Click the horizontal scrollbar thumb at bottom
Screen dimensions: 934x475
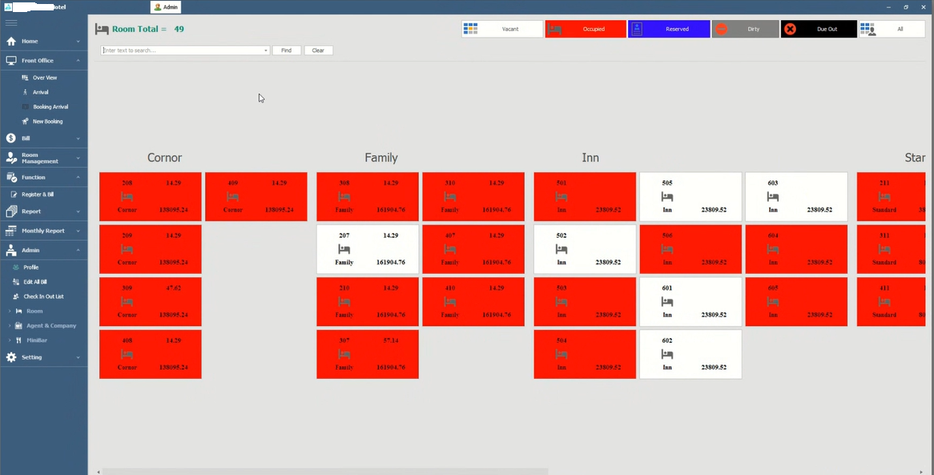[324, 472]
